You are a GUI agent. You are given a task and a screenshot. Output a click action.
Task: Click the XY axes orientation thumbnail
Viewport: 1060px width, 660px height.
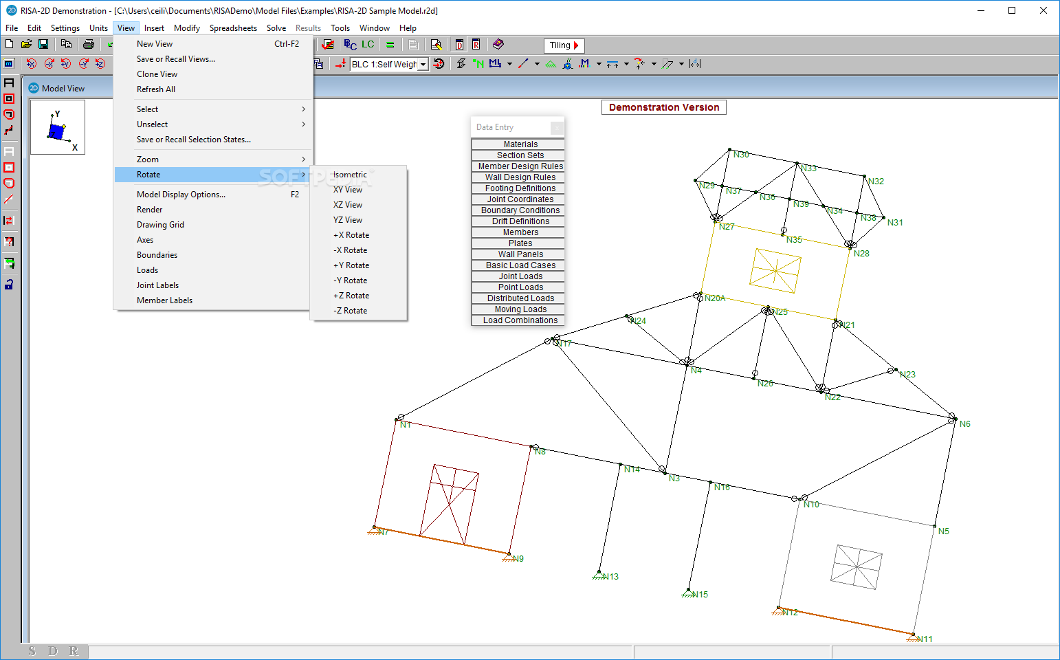58,127
